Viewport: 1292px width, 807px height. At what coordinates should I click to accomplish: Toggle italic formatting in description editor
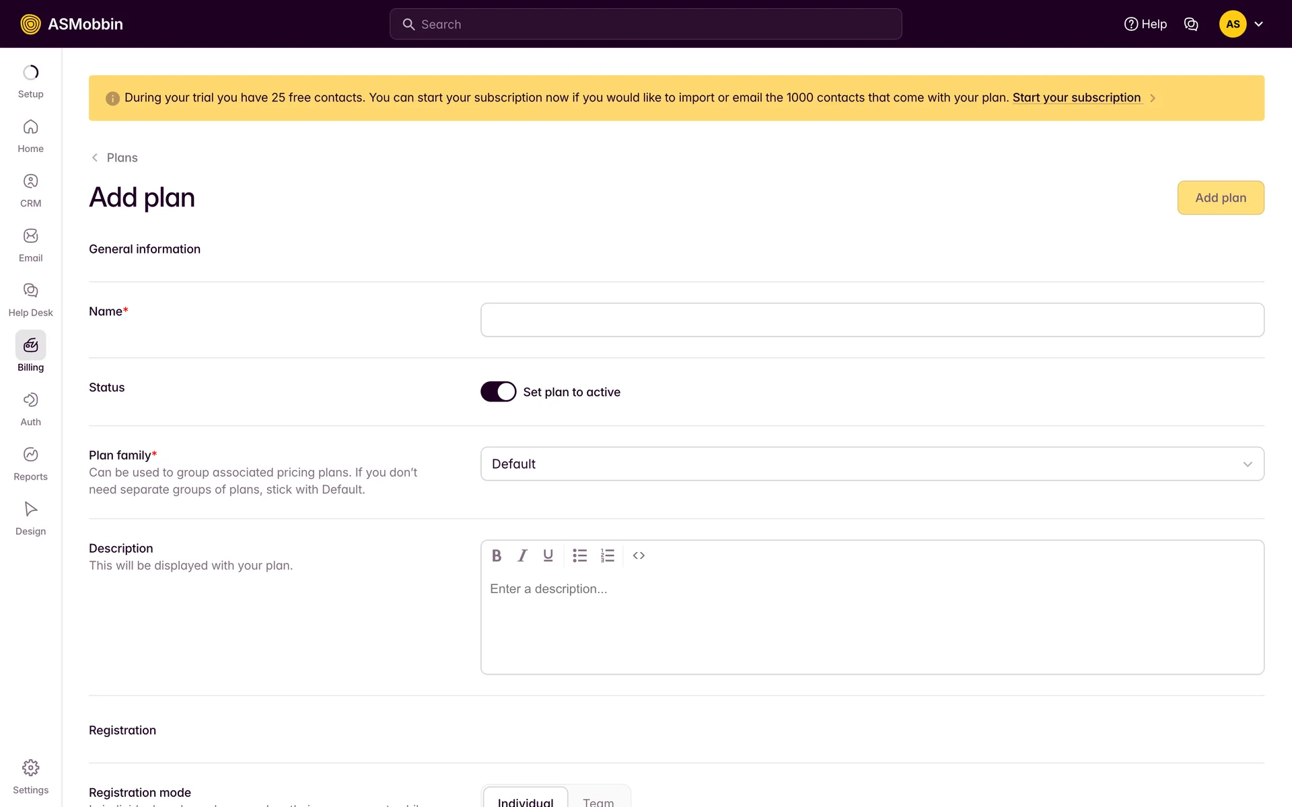click(x=522, y=555)
